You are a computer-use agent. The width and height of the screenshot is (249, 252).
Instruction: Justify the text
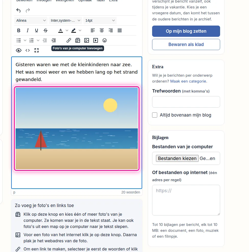[120, 30]
